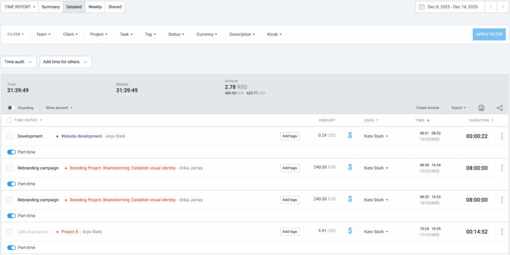Click Add description field for Project X entry
Screen dimensions: 510x255
point(33,232)
